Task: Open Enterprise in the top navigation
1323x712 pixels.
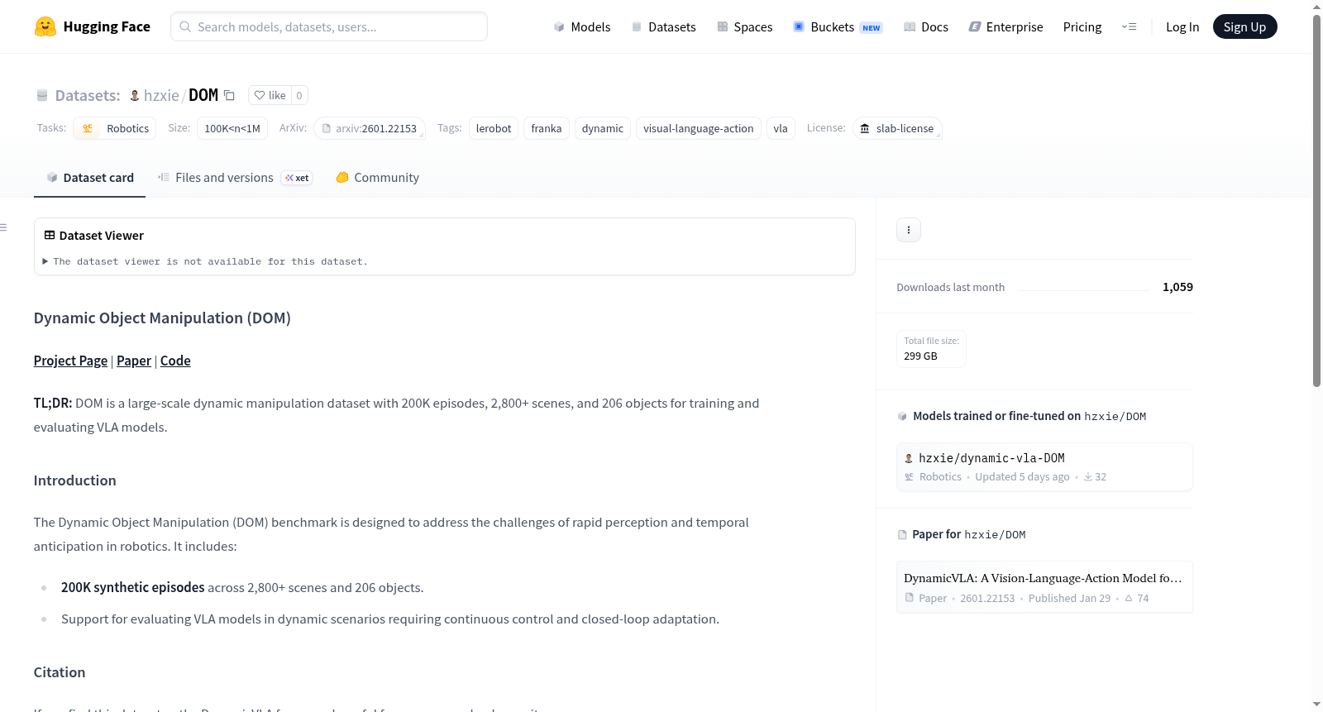Action: 1005,26
